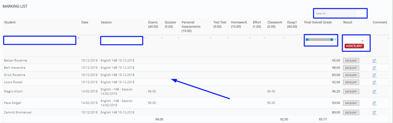Focus the Session filter input
This screenshot has width=393, height=123.
tap(122, 40)
